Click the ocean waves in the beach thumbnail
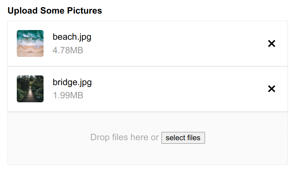This screenshot has width=295, height=172. (x=30, y=37)
